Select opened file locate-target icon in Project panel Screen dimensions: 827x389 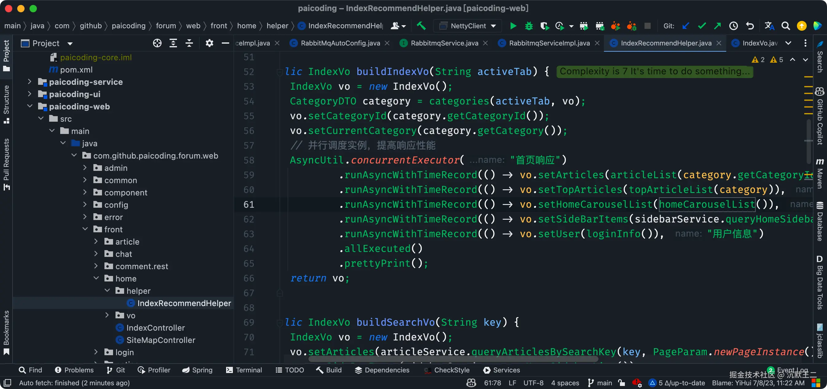(157, 43)
